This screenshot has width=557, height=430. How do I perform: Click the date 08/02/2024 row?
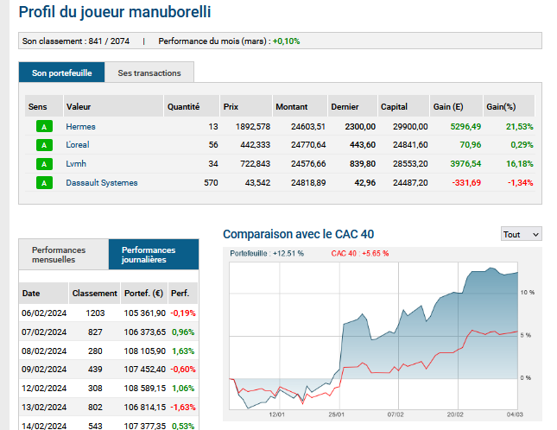pyautogui.click(x=109, y=351)
